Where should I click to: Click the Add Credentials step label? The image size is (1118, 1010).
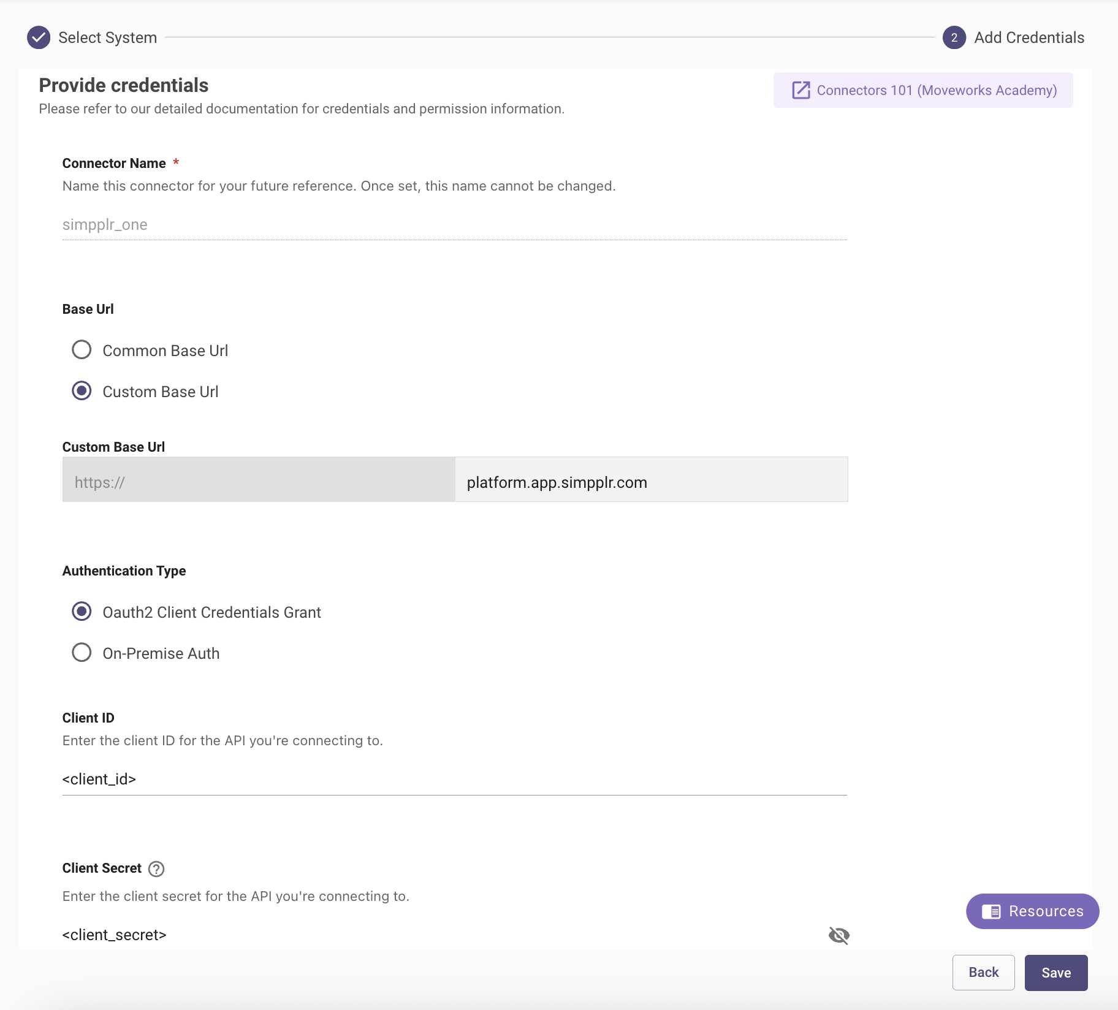[x=1029, y=38]
